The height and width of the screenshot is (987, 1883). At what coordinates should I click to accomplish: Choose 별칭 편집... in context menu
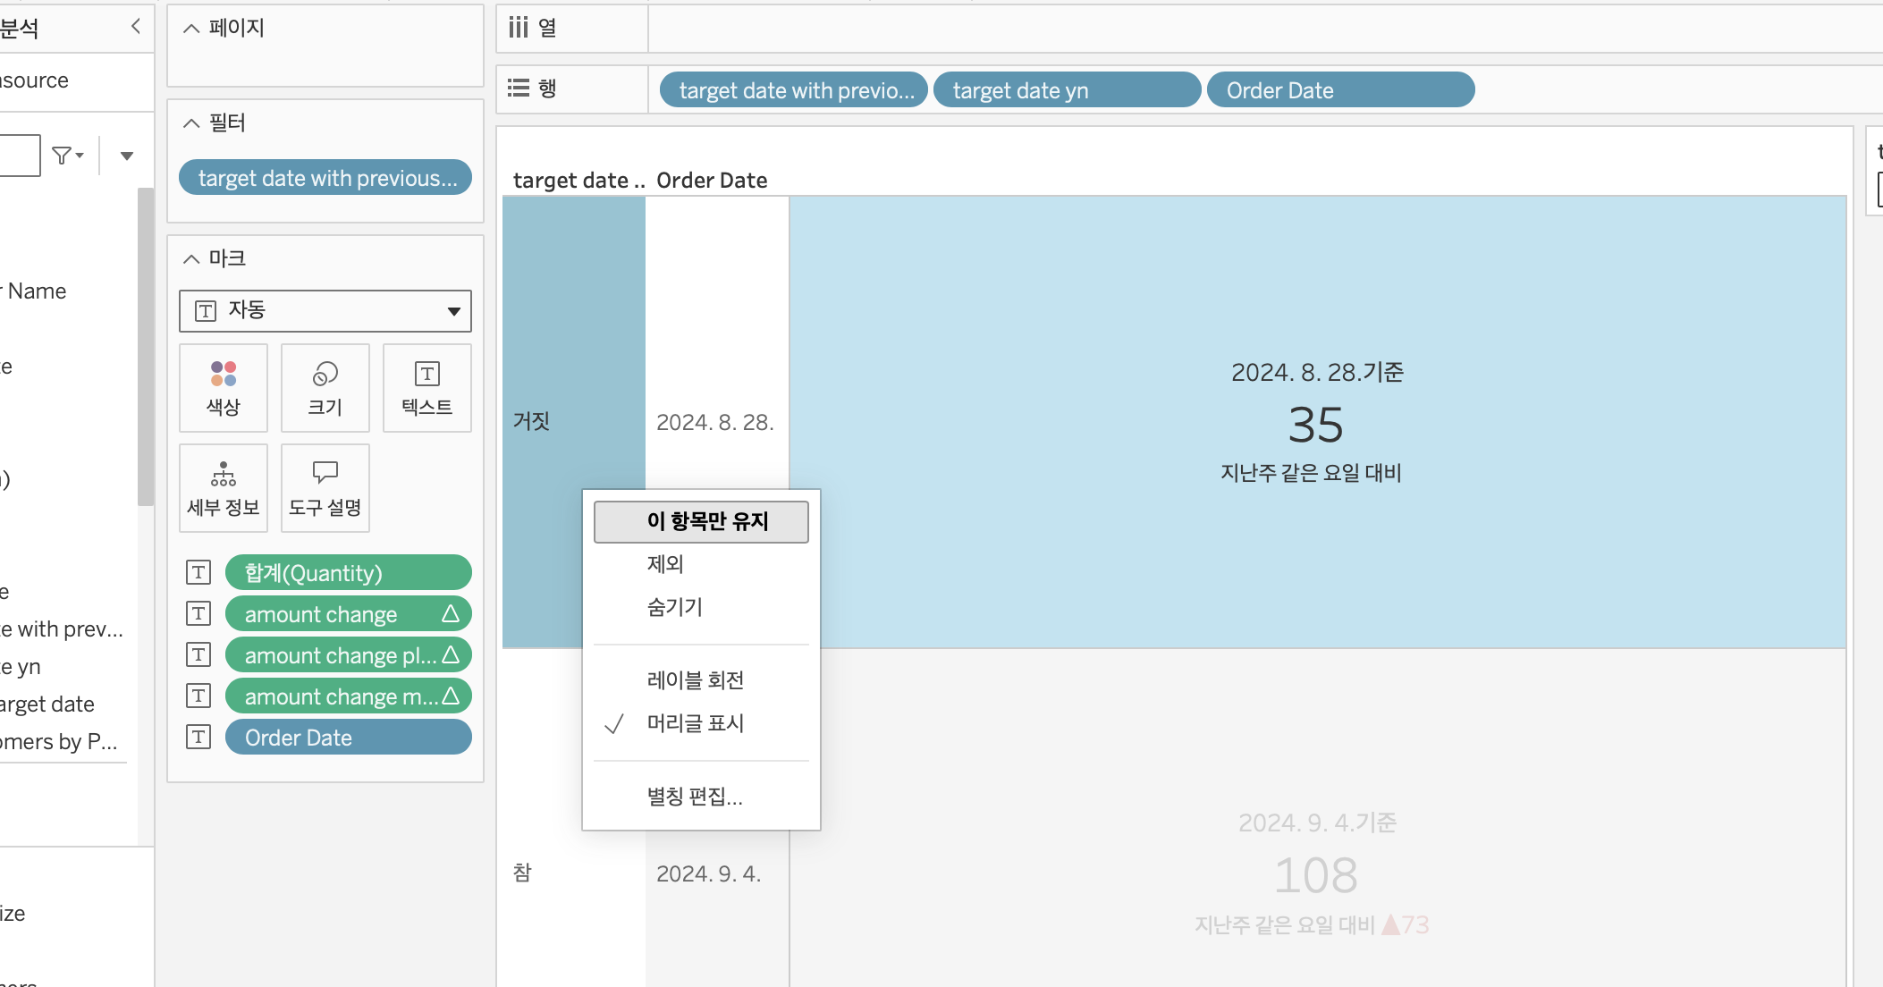pyautogui.click(x=695, y=797)
